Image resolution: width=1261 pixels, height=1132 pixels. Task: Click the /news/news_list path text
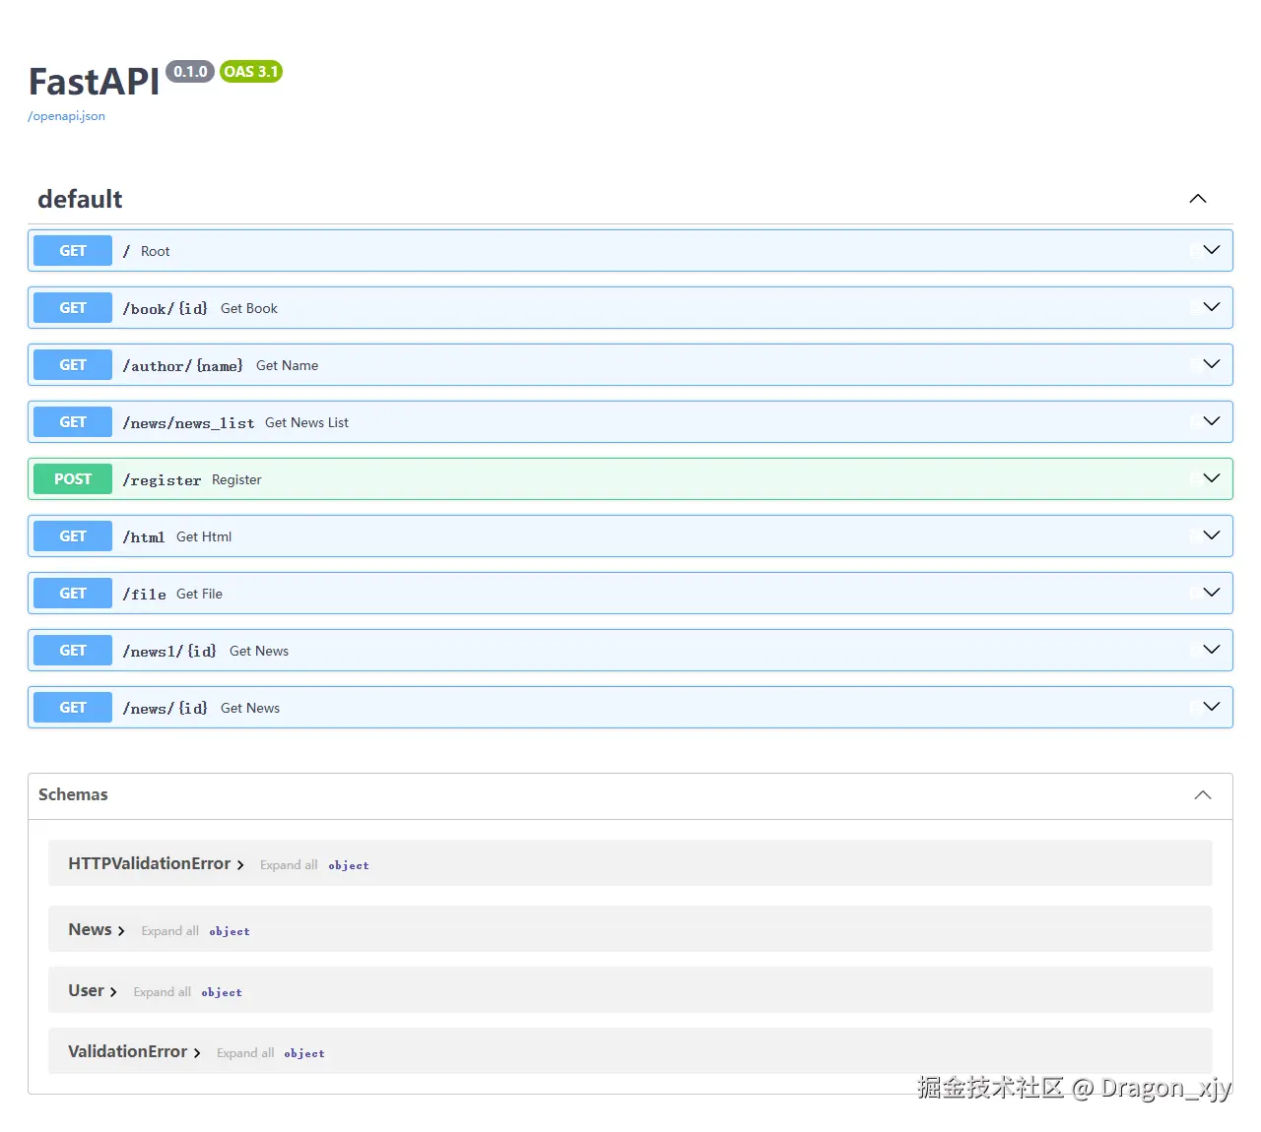coord(188,423)
